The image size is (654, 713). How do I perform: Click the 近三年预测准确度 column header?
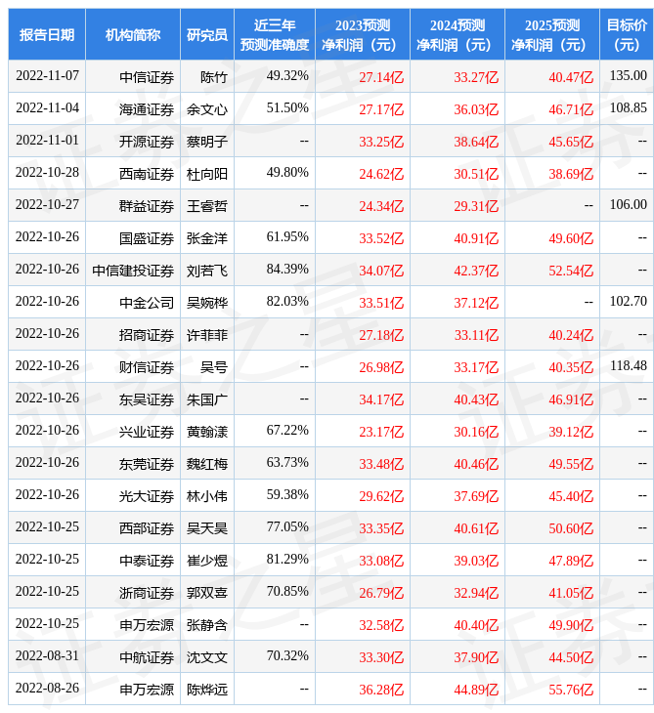click(275, 34)
